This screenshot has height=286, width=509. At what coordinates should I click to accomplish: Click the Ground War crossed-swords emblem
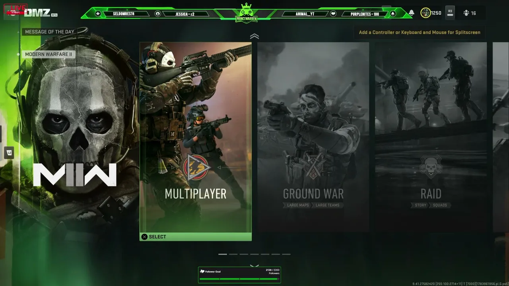pyautogui.click(x=313, y=167)
